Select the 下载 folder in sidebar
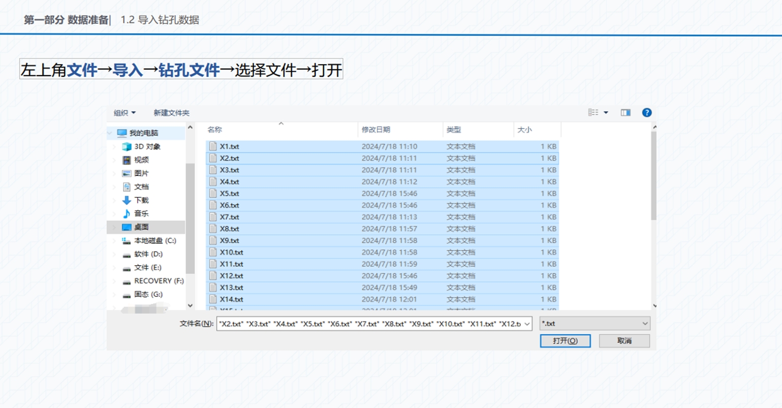 (141, 200)
